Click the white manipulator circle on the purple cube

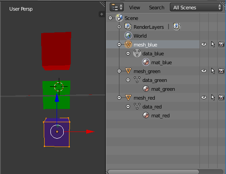(57, 131)
